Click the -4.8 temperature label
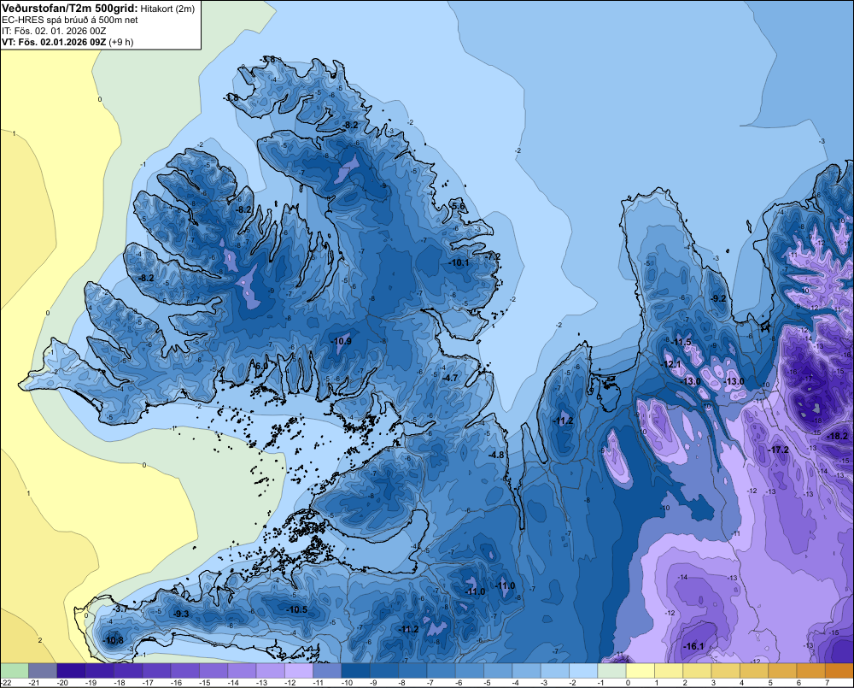This screenshot has width=854, height=688. [496, 455]
